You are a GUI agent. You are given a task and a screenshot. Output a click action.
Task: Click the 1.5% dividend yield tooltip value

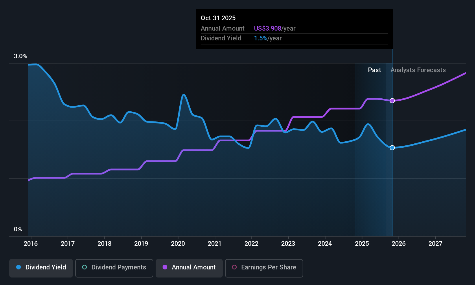click(261, 38)
